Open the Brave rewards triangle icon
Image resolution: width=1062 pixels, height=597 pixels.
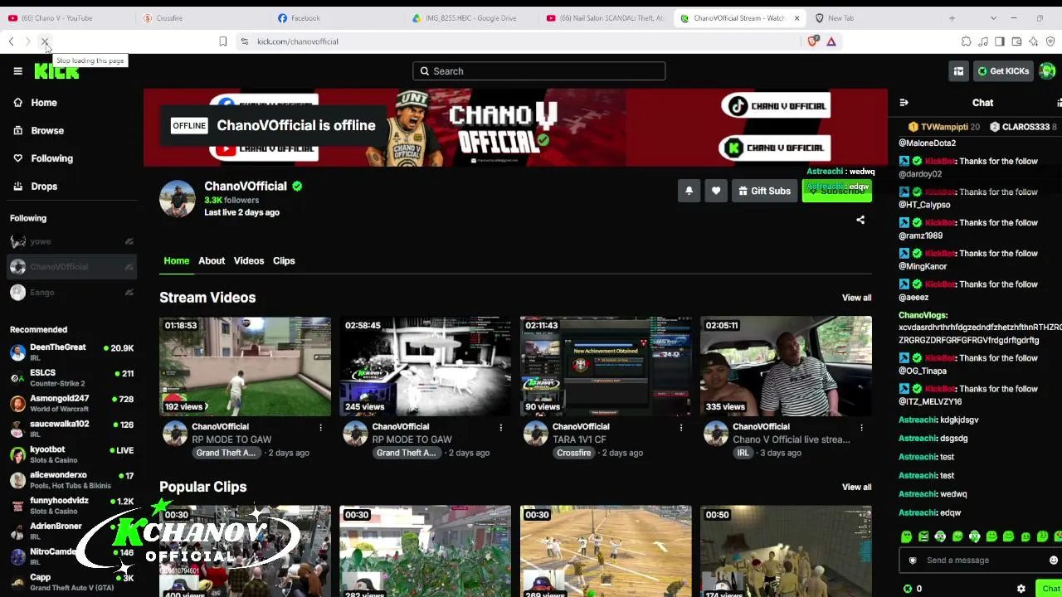(831, 41)
